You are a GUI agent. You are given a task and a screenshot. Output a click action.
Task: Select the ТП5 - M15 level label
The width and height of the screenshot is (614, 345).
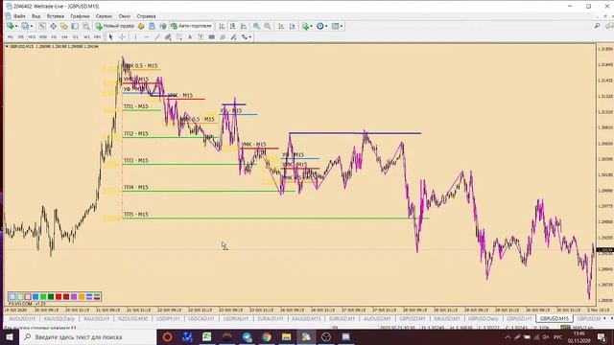pyautogui.click(x=136, y=215)
